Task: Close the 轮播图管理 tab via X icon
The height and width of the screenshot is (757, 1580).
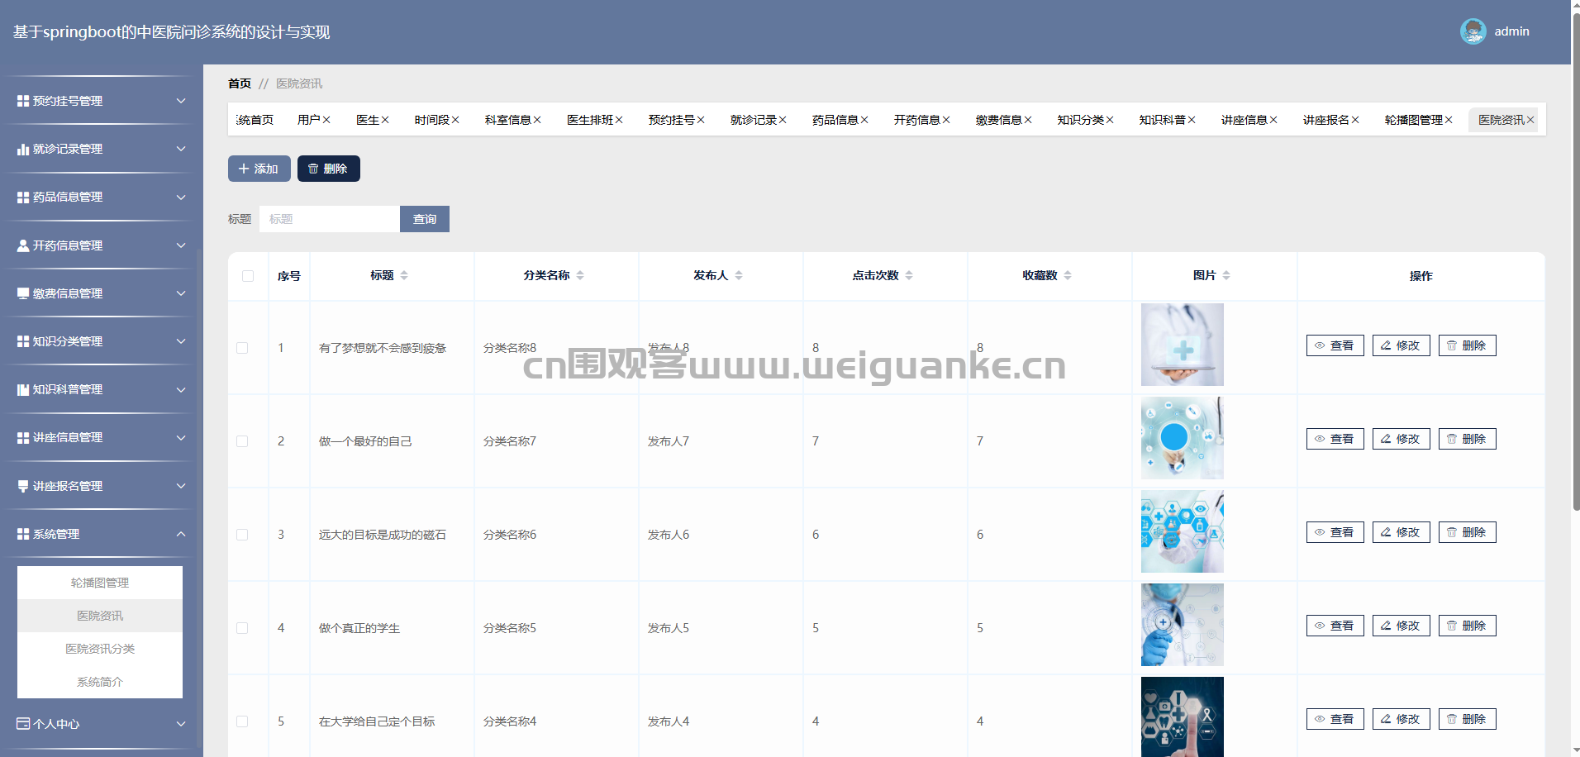Action: [1449, 120]
